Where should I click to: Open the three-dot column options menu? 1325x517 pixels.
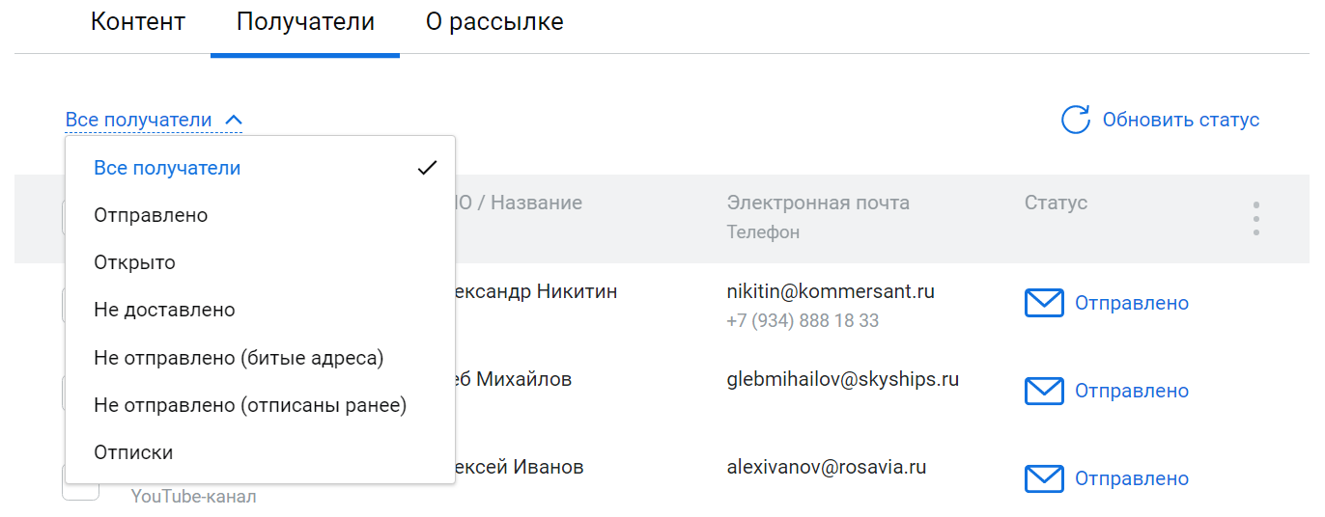[1255, 218]
